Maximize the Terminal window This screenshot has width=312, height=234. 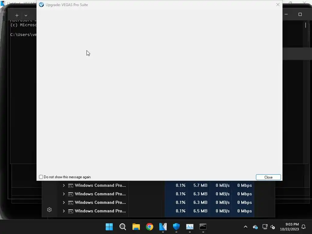(300, 14)
